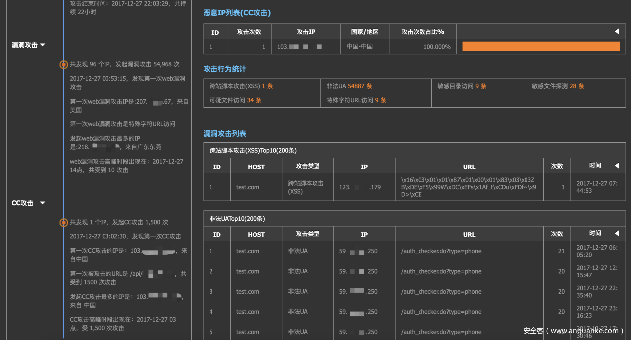This screenshot has width=631, height=340.
Task: Click triangle icon in 跨站脚本攻击 table 时间 header
Action: click(x=616, y=166)
